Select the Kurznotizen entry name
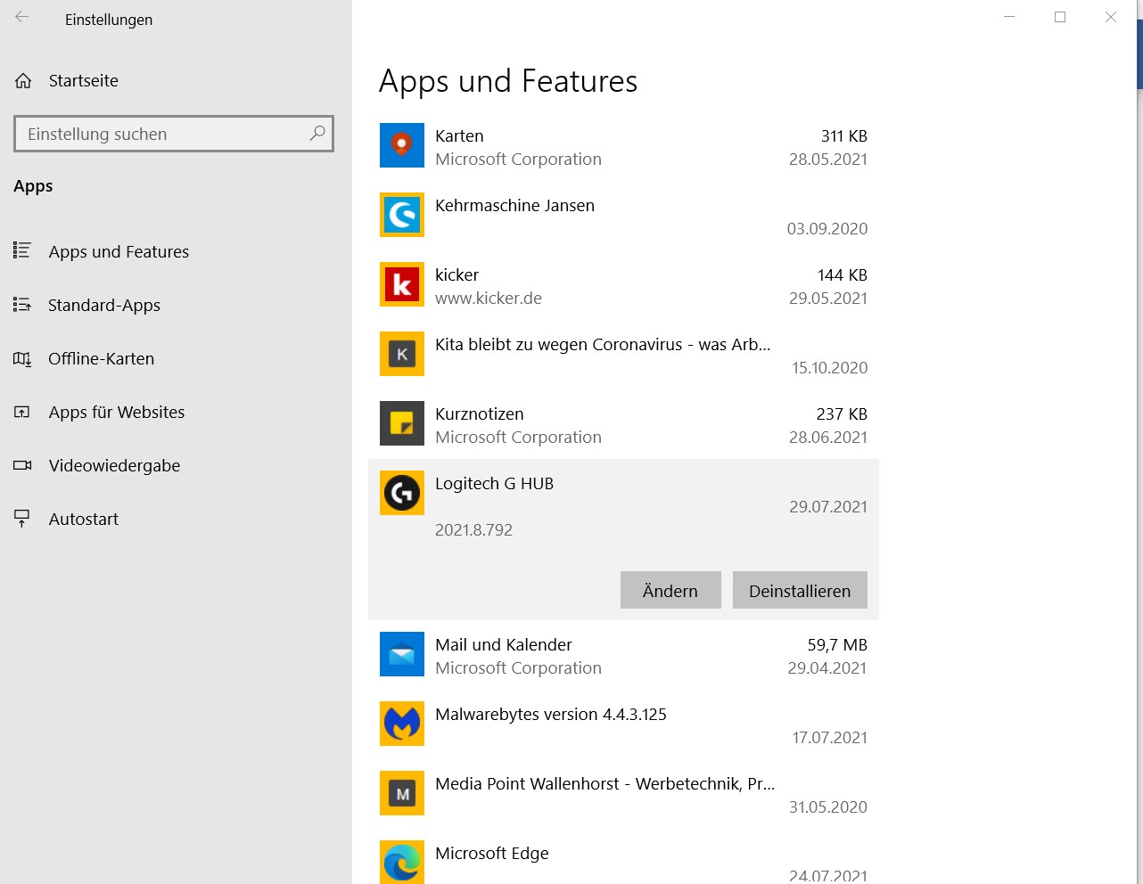Screen dimensions: 1143x884 (x=480, y=413)
